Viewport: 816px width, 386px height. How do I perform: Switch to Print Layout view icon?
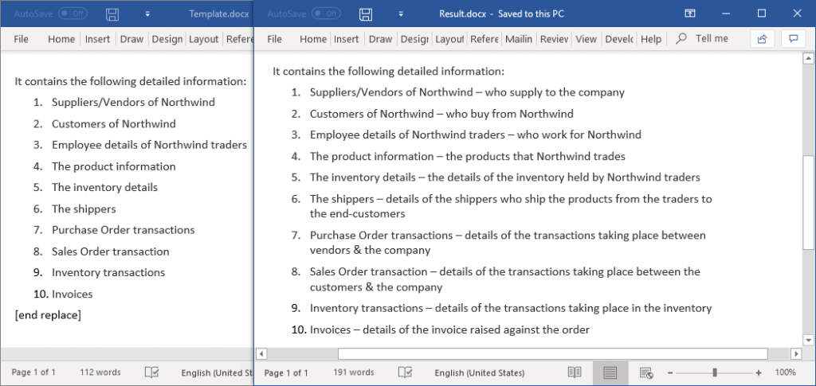tap(610, 372)
